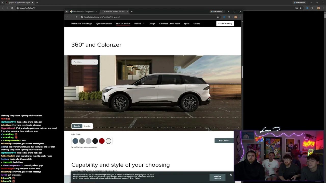Click the Search inventory button
The width and height of the screenshot is (326, 183).
225,24
